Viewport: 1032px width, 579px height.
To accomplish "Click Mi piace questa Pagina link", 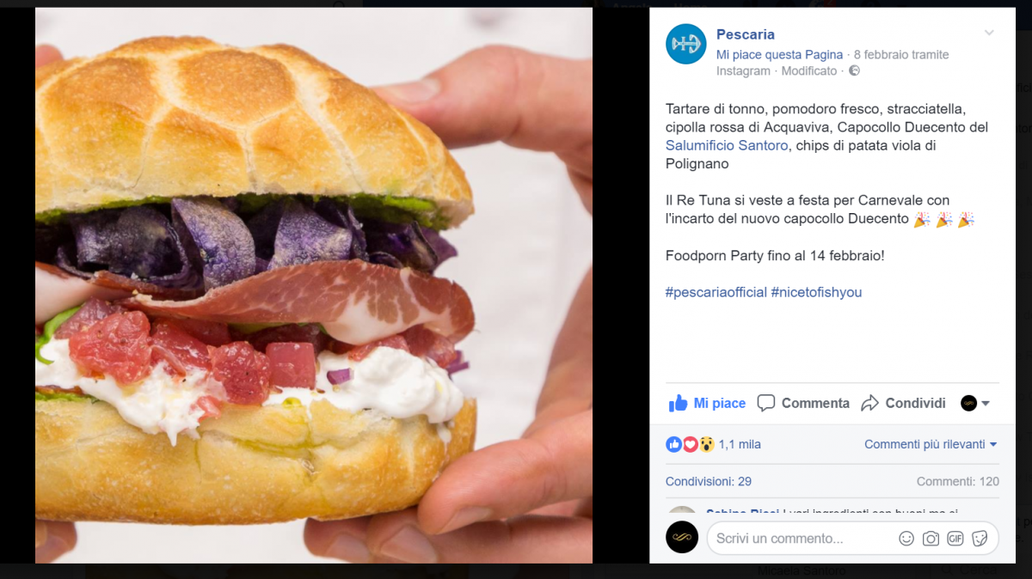I will [779, 54].
